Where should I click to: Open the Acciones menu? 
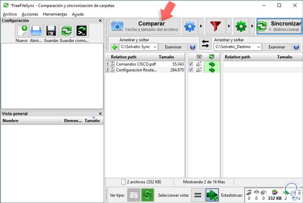(x=30, y=14)
